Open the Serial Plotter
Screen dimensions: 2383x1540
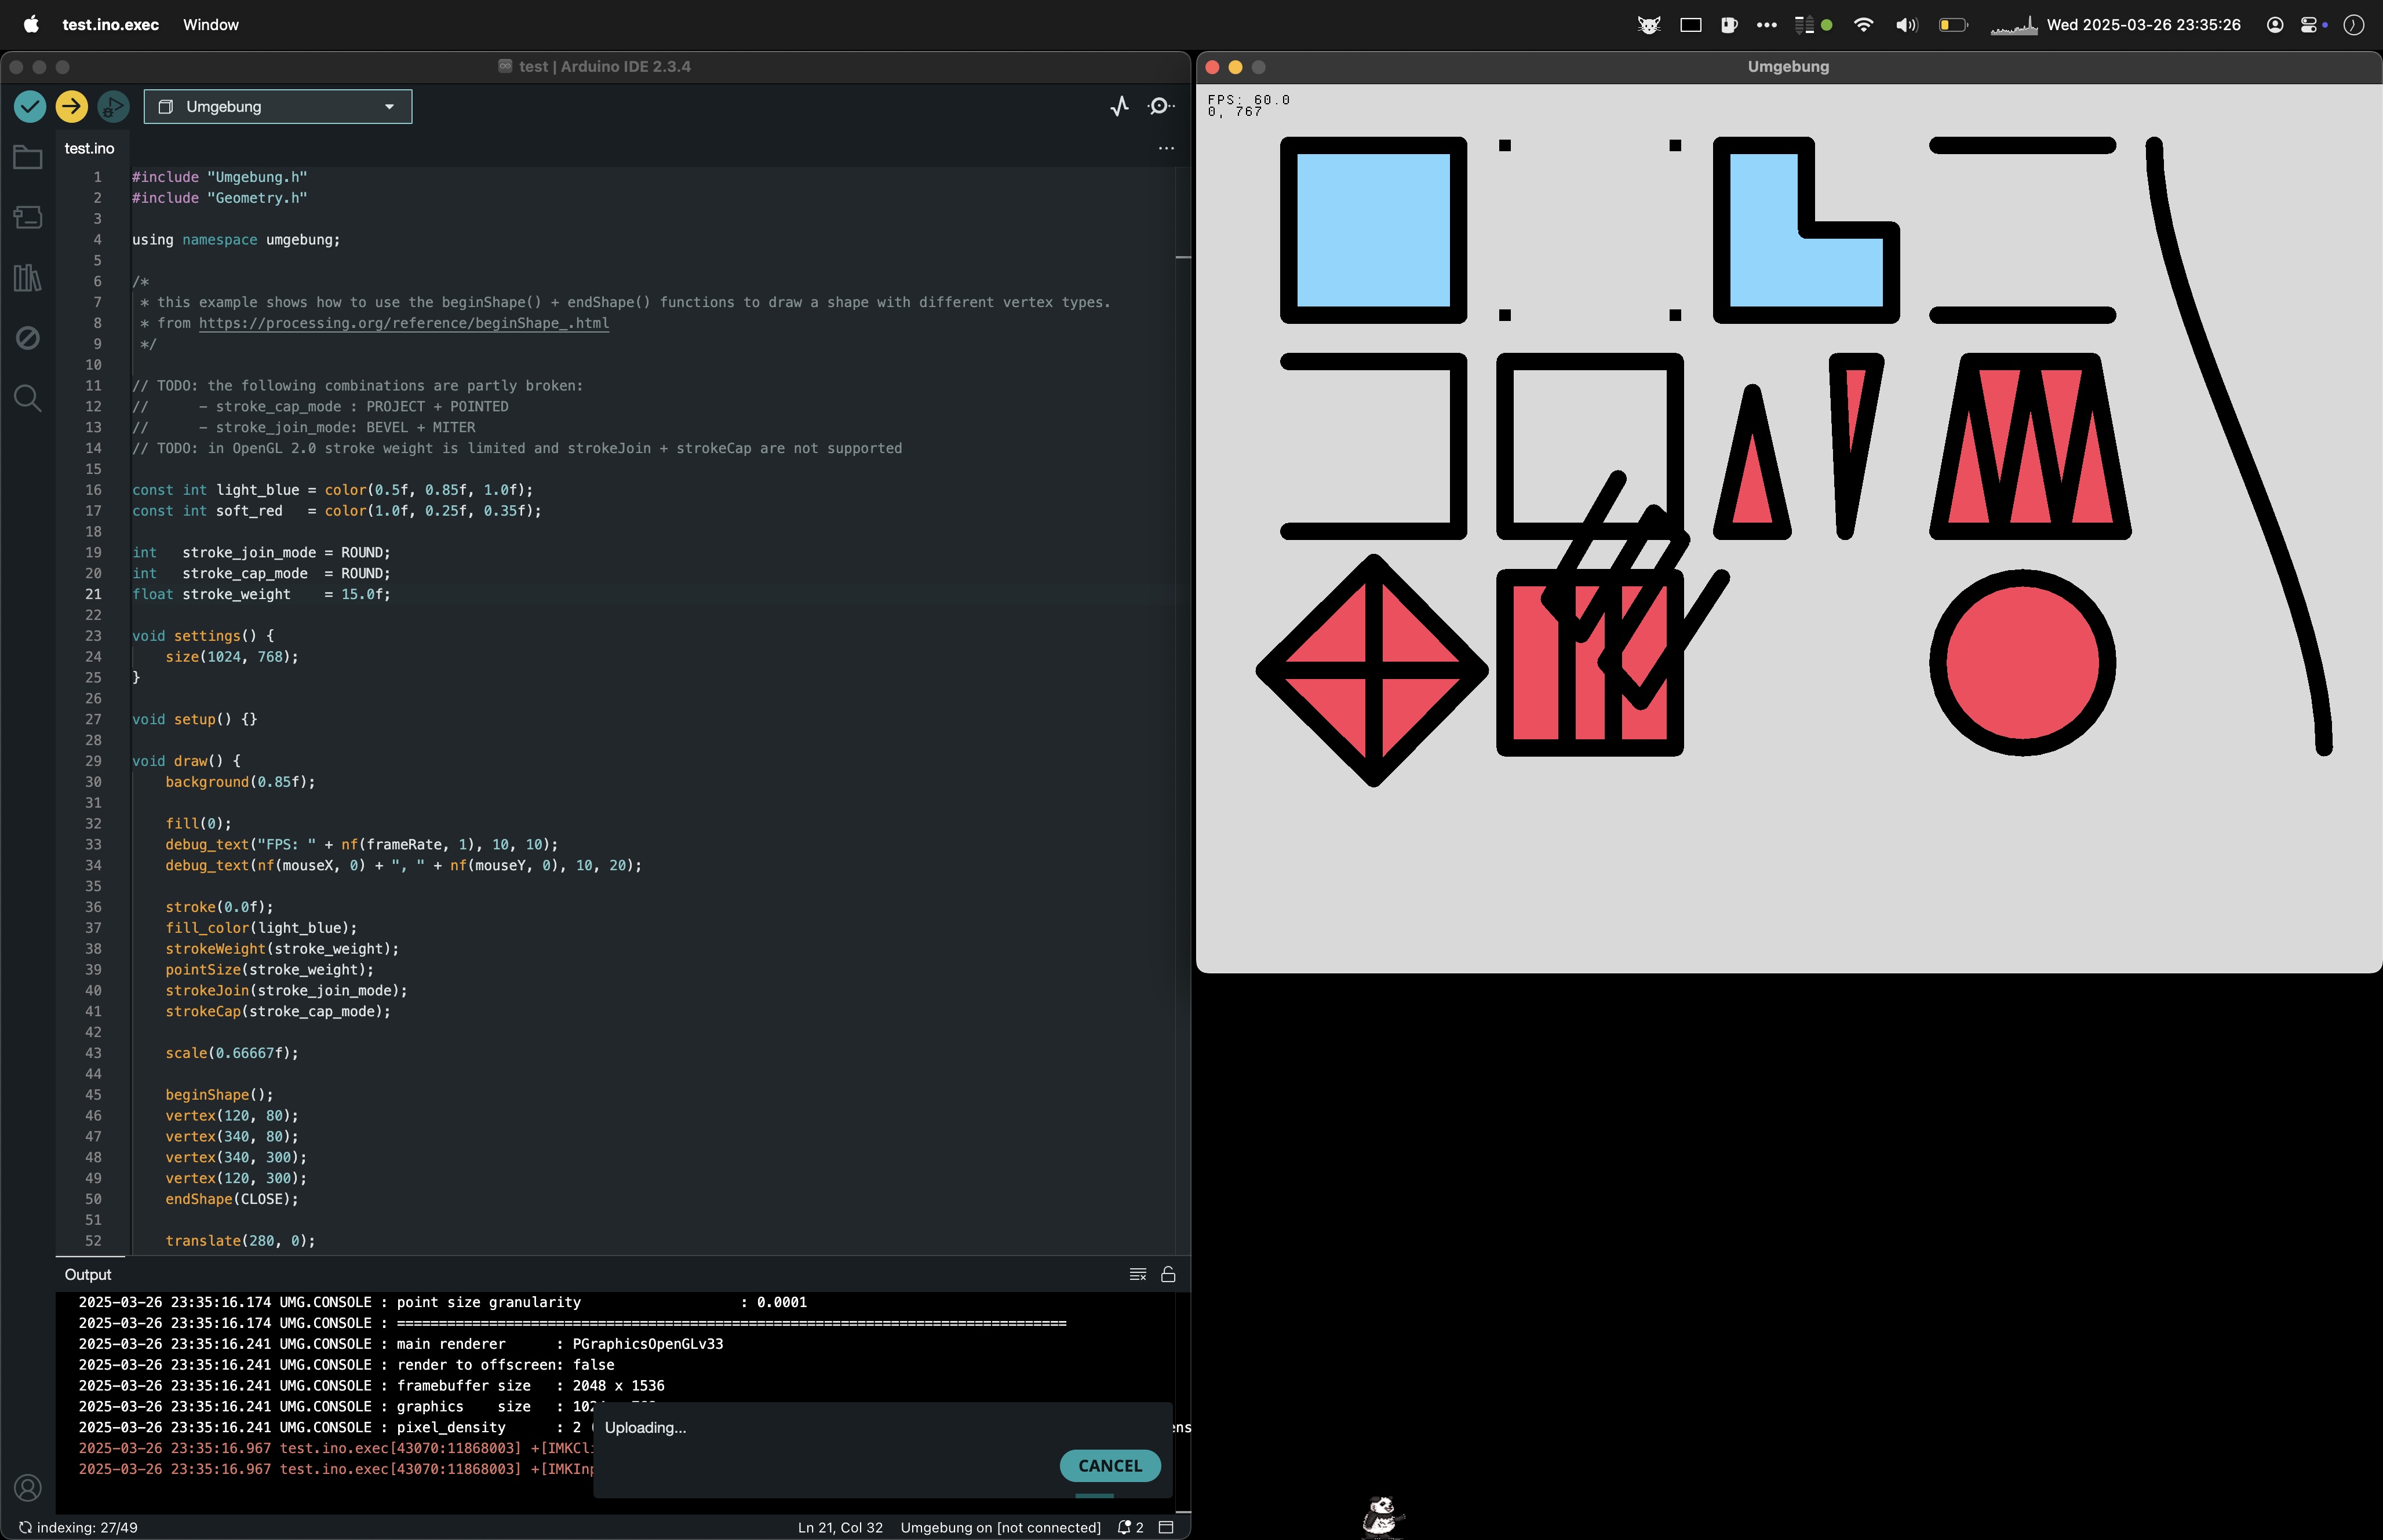(x=1120, y=106)
